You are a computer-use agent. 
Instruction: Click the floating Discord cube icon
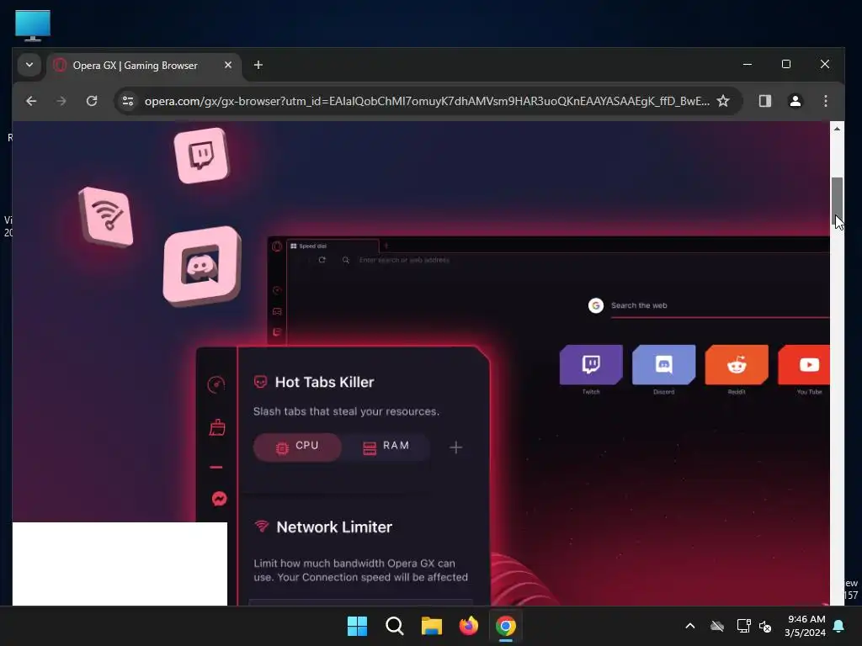[202, 267]
